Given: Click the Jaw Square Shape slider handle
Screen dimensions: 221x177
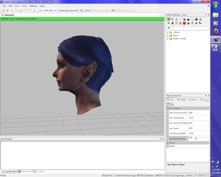Looking at the screenshot, I should coord(196,138).
